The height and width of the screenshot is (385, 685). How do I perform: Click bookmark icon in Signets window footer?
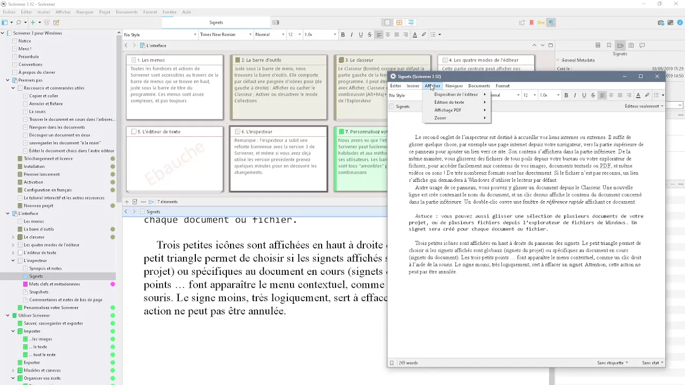click(392, 363)
